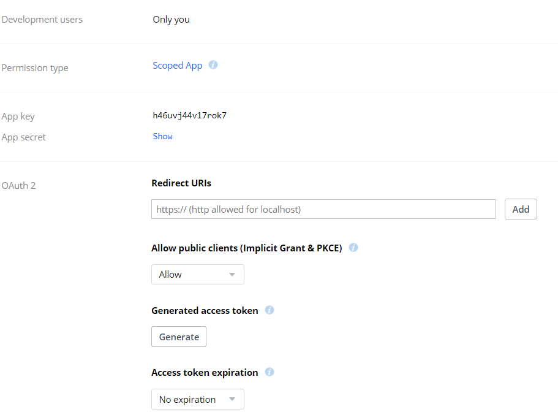
Task: Show the hidden app secret
Action: coord(162,136)
